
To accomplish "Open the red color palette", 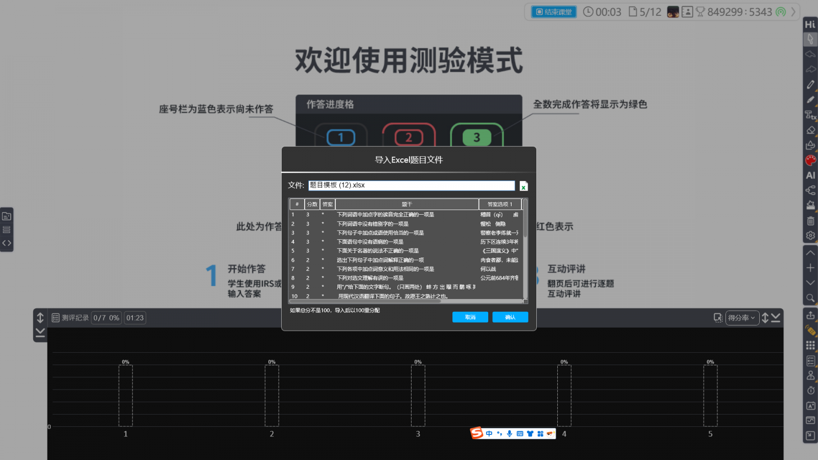I will click(x=810, y=160).
